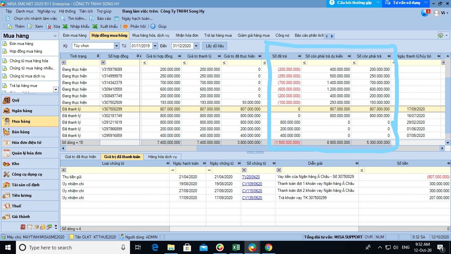Switch to Giá trị đã thực hiện tab
The width and height of the screenshot is (451, 254).
point(81,157)
